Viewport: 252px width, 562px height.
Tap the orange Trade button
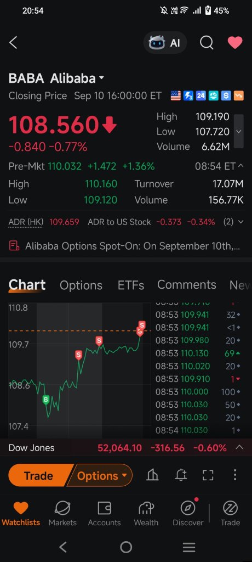39,476
